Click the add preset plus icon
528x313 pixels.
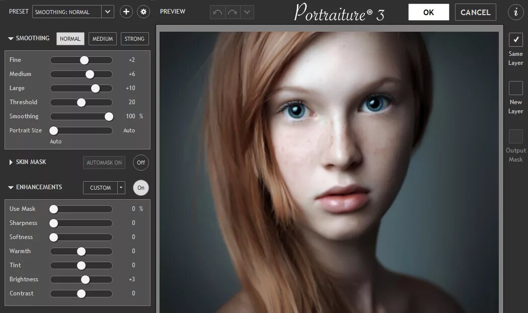[126, 12]
